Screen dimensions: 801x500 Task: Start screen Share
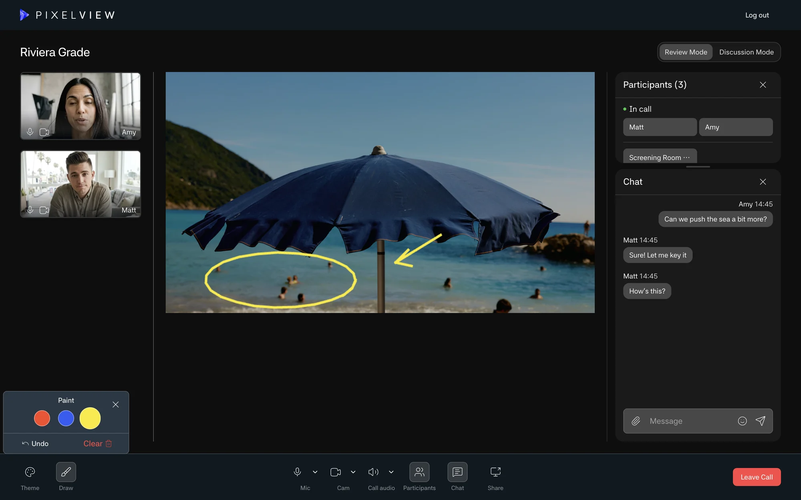(x=495, y=472)
